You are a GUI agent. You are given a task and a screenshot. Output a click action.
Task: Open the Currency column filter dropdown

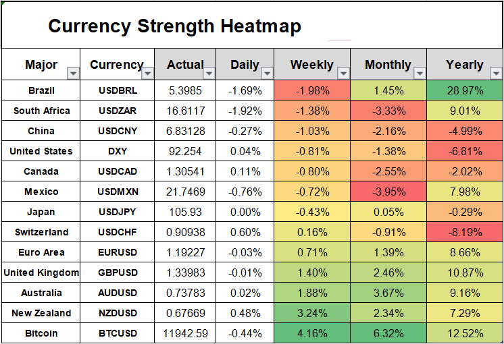pos(148,73)
